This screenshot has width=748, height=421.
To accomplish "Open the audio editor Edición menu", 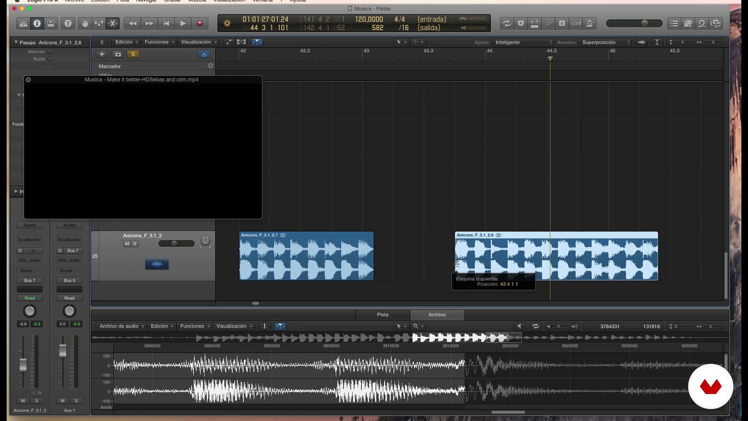I will (162, 326).
